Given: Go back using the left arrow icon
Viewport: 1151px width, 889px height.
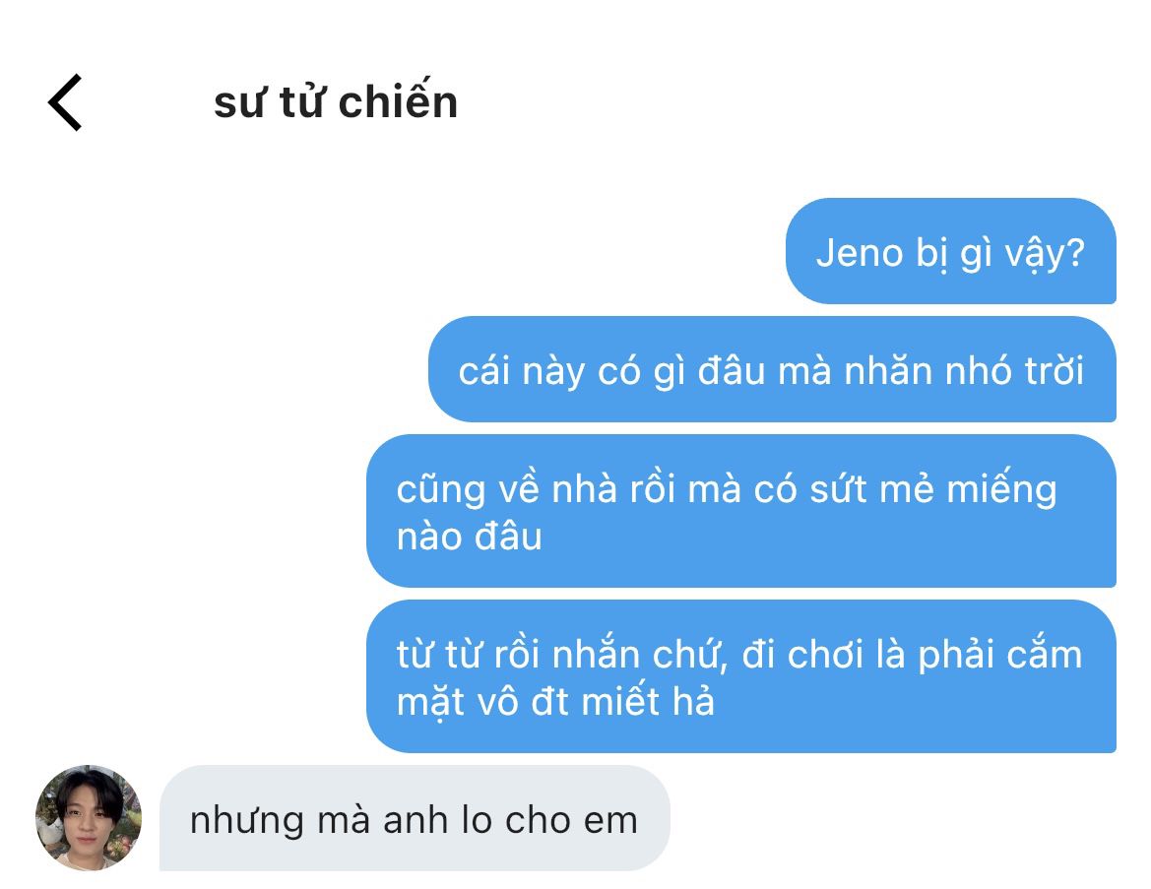Looking at the screenshot, I should pos(65,102).
